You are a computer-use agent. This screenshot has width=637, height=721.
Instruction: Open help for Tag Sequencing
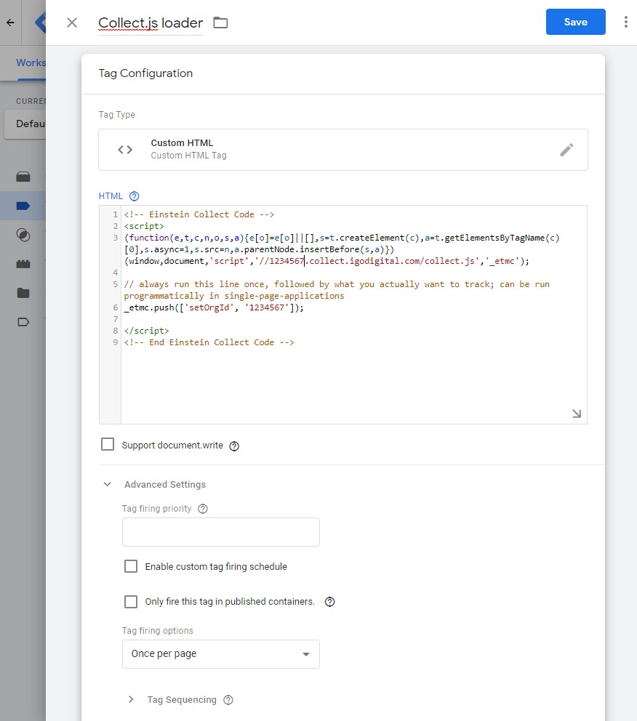click(228, 700)
